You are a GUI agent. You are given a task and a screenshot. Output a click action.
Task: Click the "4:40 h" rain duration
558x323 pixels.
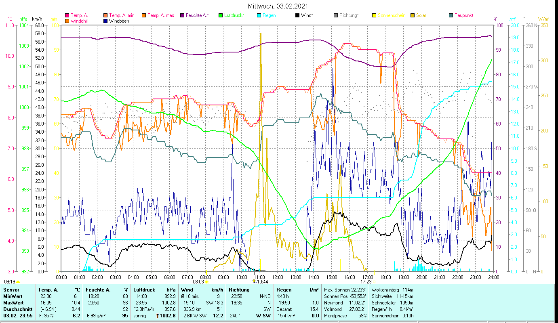coord(283,296)
